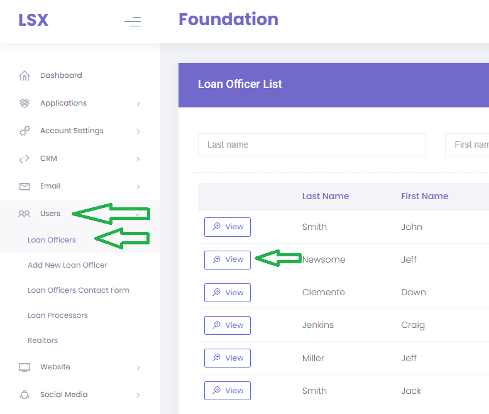Click the Website monitor icon
The width and height of the screenshot is (489, 414).
click(x=25, y=367)
